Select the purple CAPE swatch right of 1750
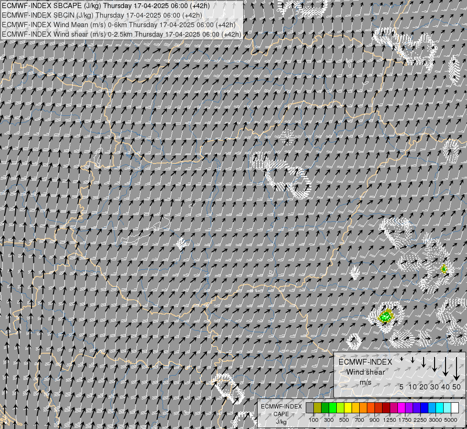The image size is (467, 429). 409,408
